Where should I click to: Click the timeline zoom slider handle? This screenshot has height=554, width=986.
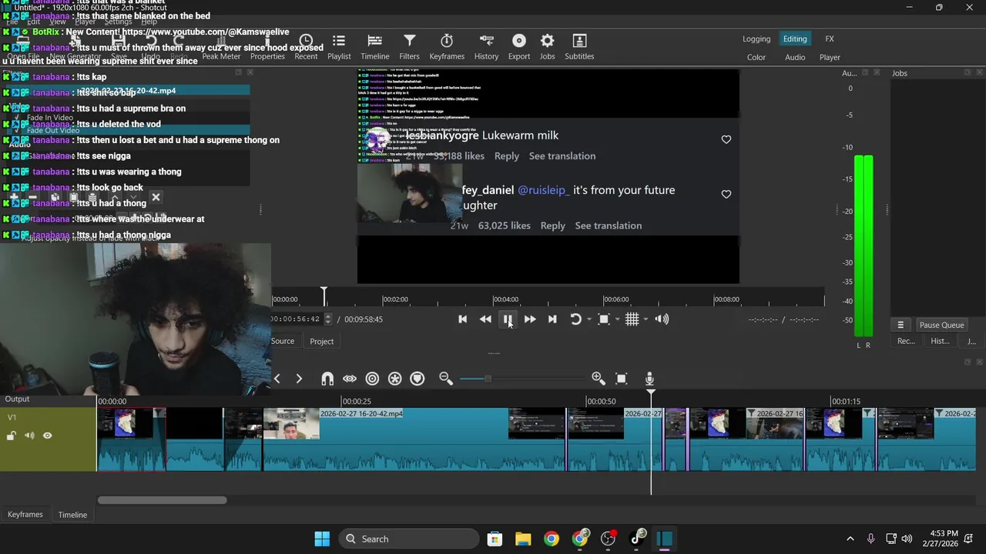(x=487, y=379)
